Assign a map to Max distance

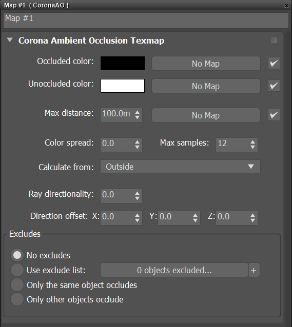206,115
